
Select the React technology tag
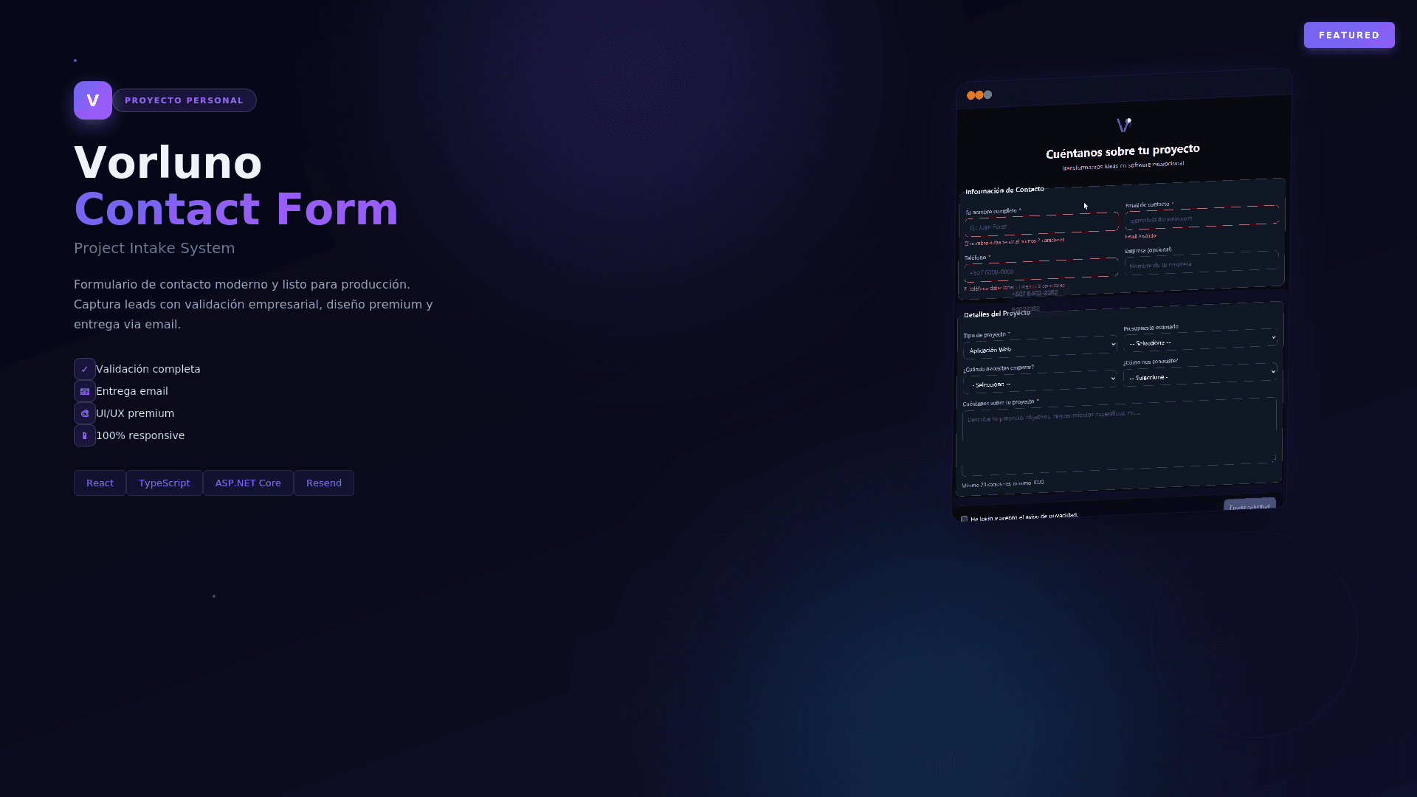click(x=99, y=483)
